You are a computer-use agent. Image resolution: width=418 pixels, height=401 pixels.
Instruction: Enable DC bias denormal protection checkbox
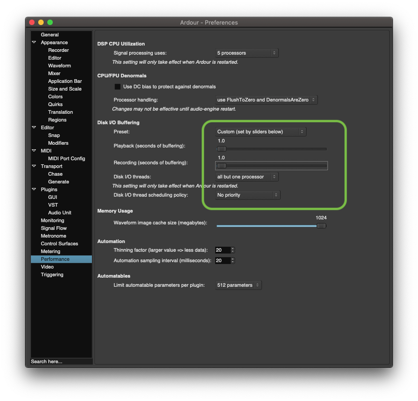coord(117,86)
